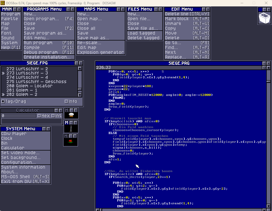Click Create installation... in PROGRAMS Menu
This screenshot has height=211, width=272.
(49, 57)
